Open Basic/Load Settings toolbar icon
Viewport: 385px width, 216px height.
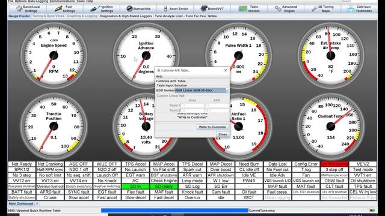coord(19,9)
